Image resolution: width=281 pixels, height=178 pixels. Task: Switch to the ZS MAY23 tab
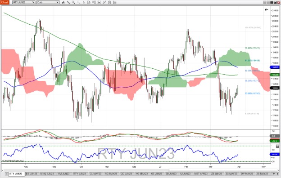pyautogui.click(x=262, y=174)
